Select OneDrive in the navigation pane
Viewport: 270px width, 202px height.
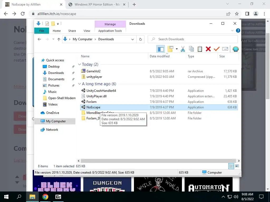(x=52, y=113)
